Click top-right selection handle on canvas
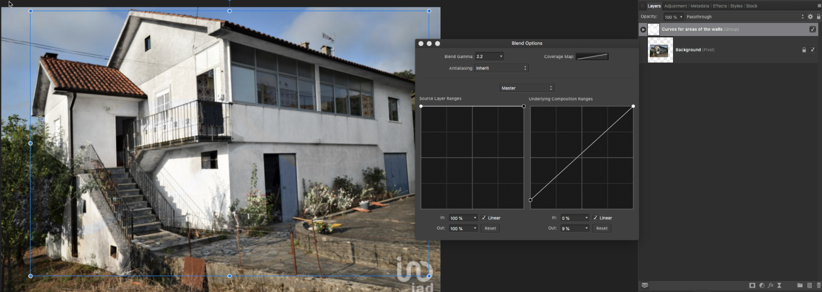The width and height of the screenshot is (822, 292). point(429,11)
